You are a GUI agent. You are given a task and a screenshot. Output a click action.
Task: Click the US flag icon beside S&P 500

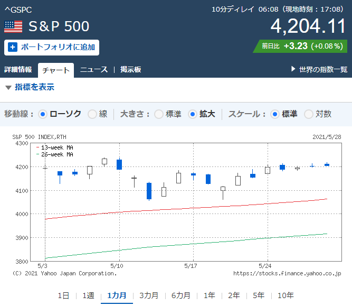pos(13,27)
